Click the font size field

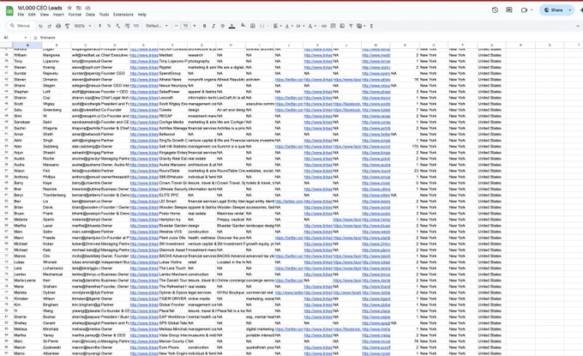(185, 26)
